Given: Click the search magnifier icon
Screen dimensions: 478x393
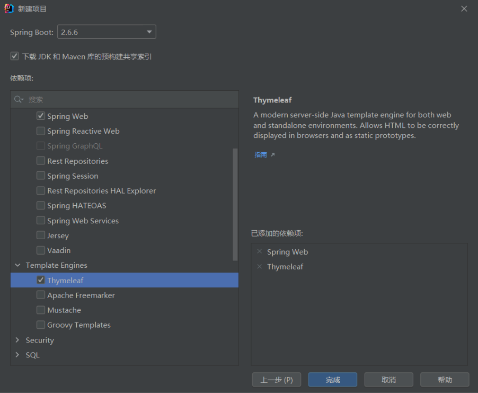Looking at the screenshot, I should [19, 100].
